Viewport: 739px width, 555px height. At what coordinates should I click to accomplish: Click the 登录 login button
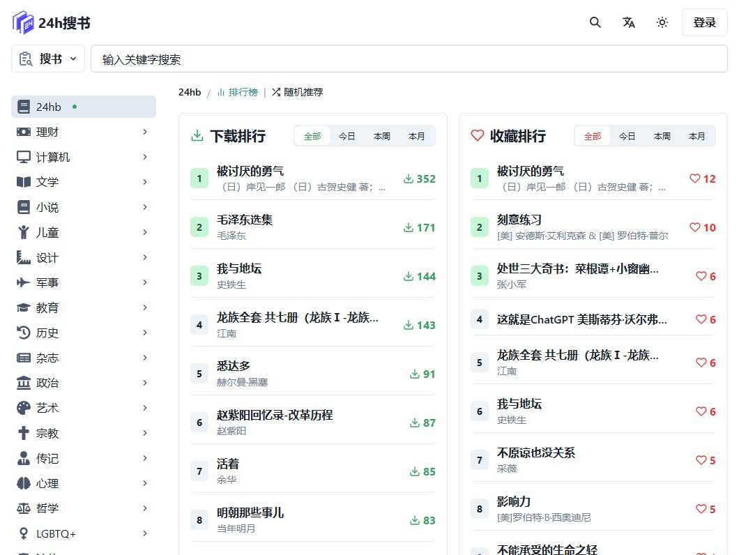[705, 22]
